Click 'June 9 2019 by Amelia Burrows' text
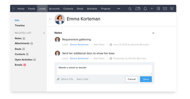The image size is (190, 99). tap(131, 45)
